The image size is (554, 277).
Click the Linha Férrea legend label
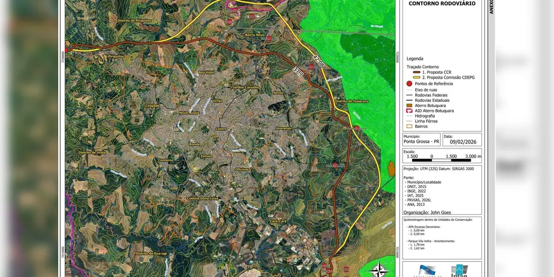click(x=426, y=121)
